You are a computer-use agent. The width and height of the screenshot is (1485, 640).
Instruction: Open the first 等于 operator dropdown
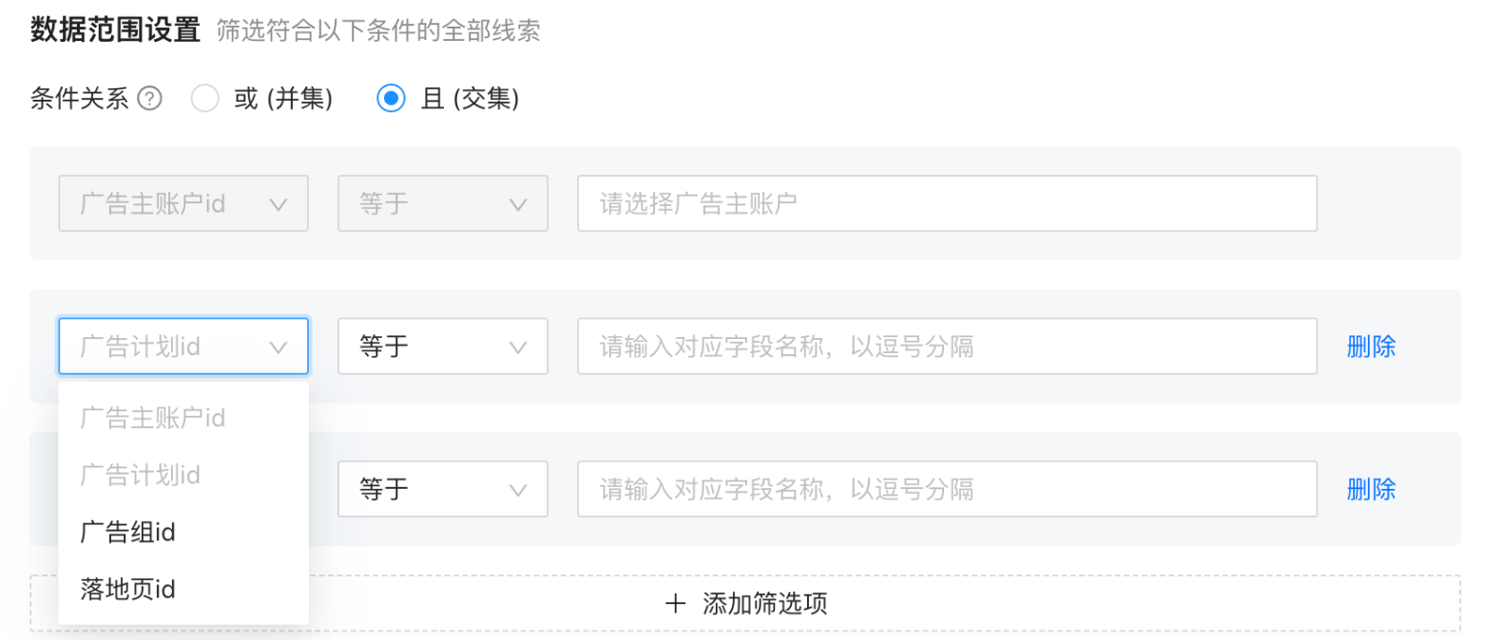coord(442,203)
